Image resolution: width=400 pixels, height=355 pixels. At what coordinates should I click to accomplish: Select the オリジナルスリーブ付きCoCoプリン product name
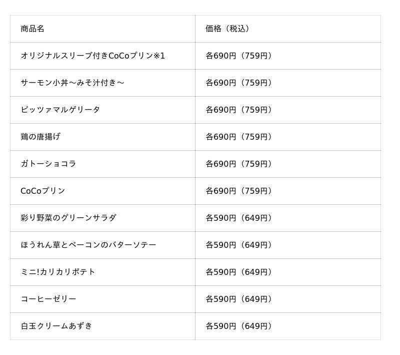[92, 56]
